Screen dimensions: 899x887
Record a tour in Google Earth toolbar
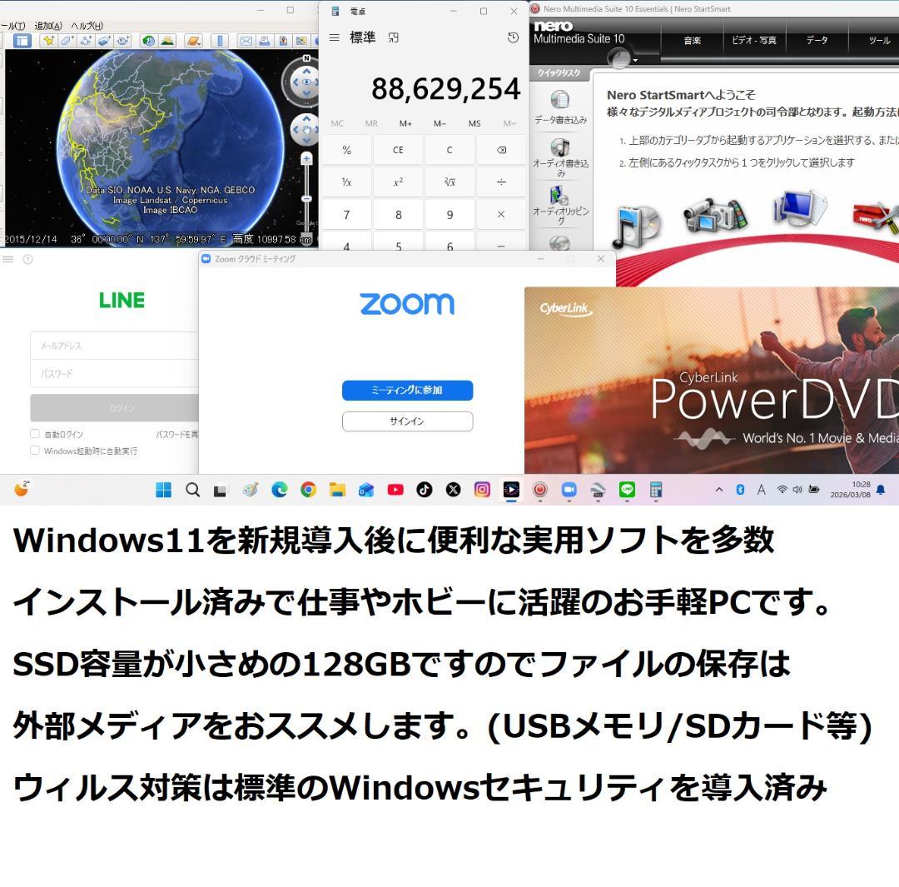click(122, 41)
